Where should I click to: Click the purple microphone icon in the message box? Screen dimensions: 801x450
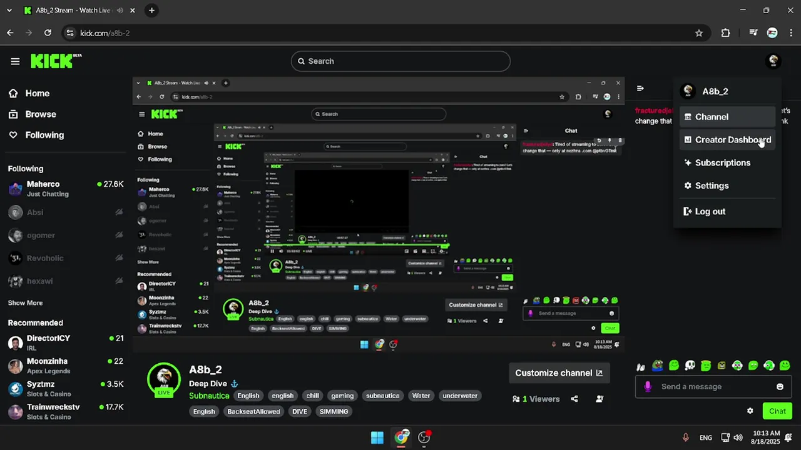[648, 386]
